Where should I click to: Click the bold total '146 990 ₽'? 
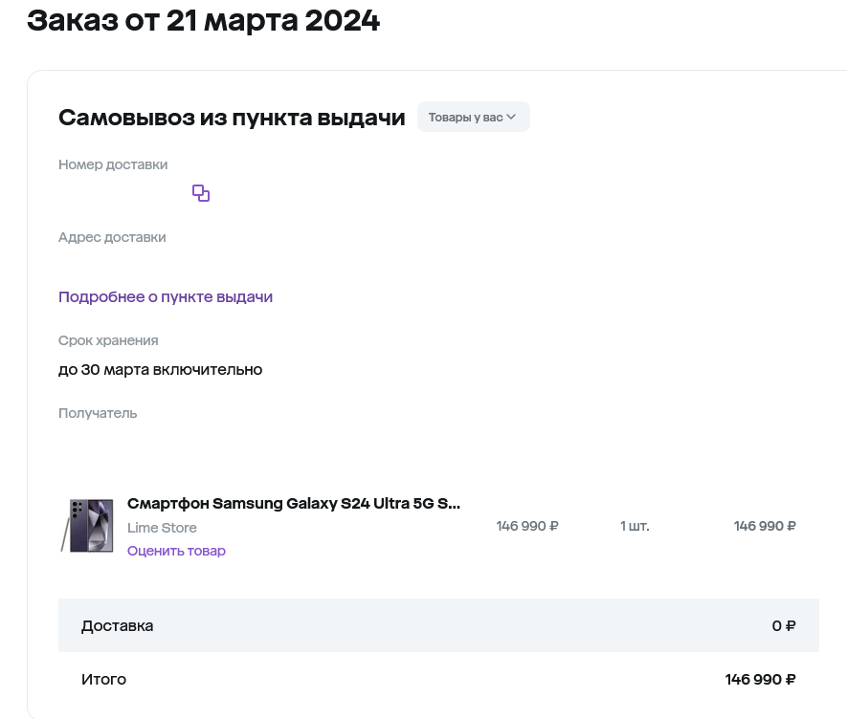click(761, 679)
